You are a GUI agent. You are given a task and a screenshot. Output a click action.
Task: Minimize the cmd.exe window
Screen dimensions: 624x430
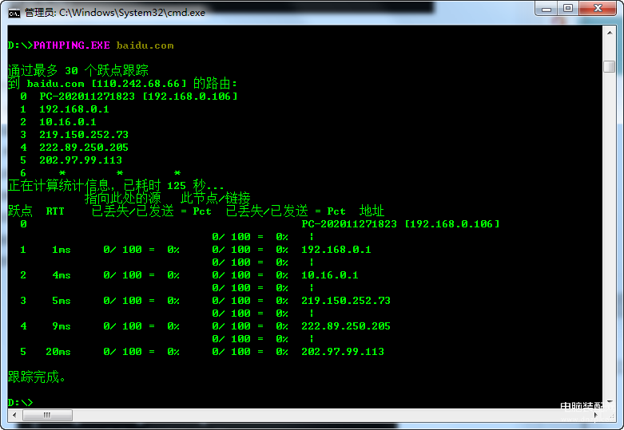[x=546, y=9]
